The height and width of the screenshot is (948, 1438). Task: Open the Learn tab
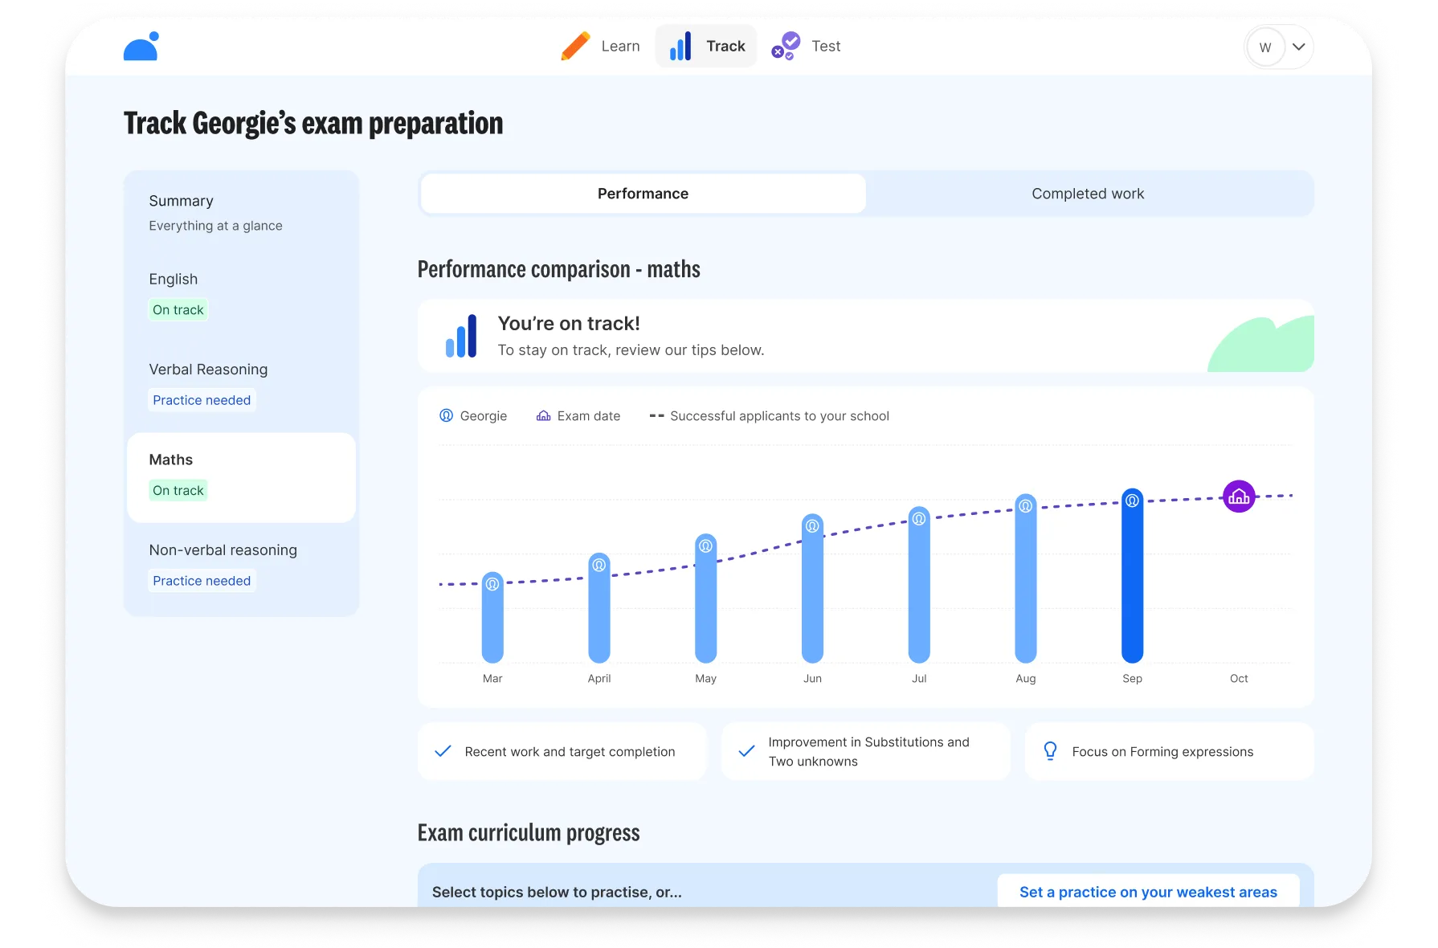602,47
